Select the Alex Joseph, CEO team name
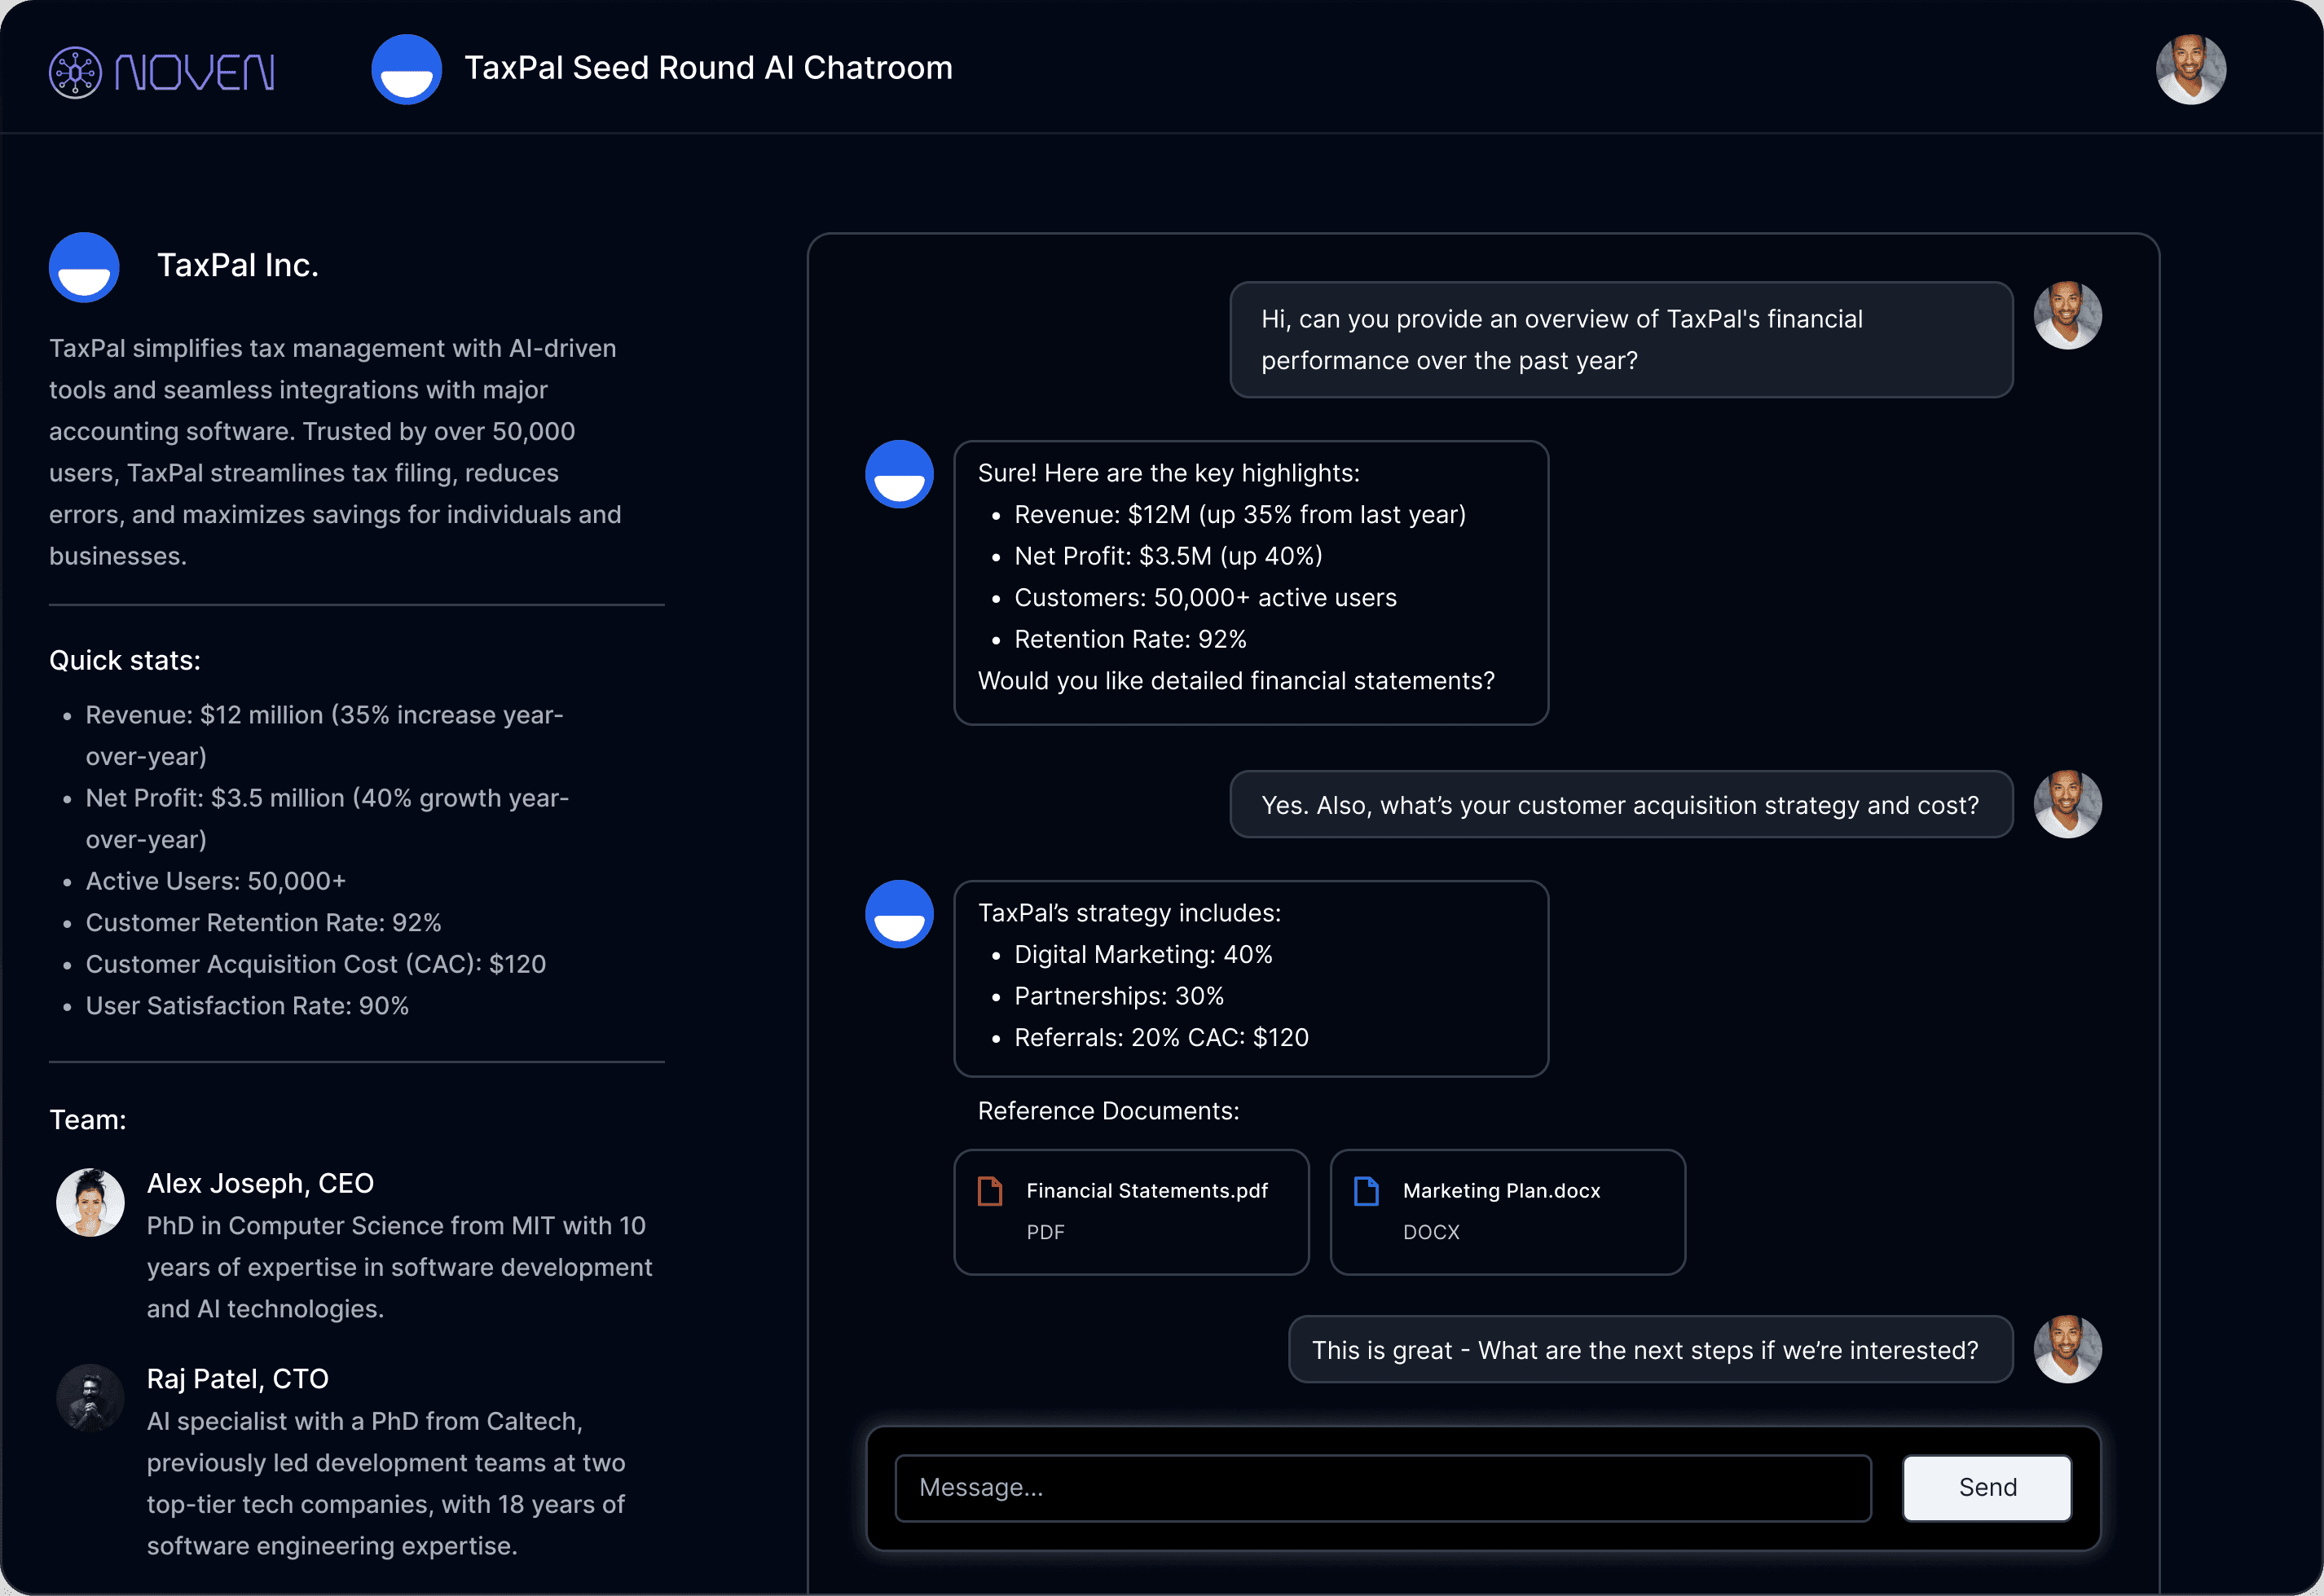Viewport: 2324px width, 1596px height. click(260, 1183)
